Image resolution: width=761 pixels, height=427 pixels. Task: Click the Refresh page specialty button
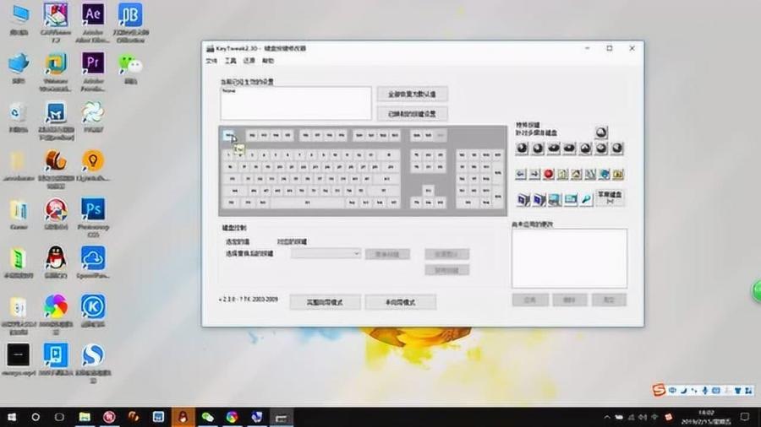click(562, 175)
